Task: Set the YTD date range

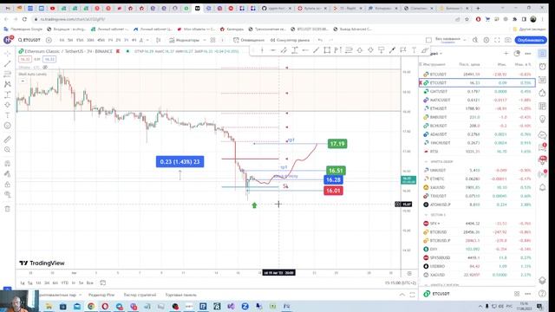Action: [65, 283]
